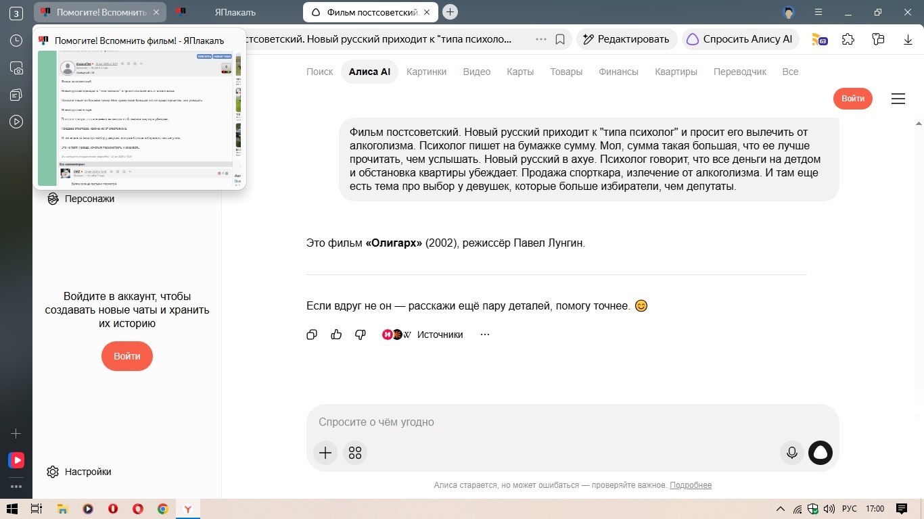Go to the Финансы tab
Screen dimensions: 924x519
pyautogui.click(x=618, y=72)
